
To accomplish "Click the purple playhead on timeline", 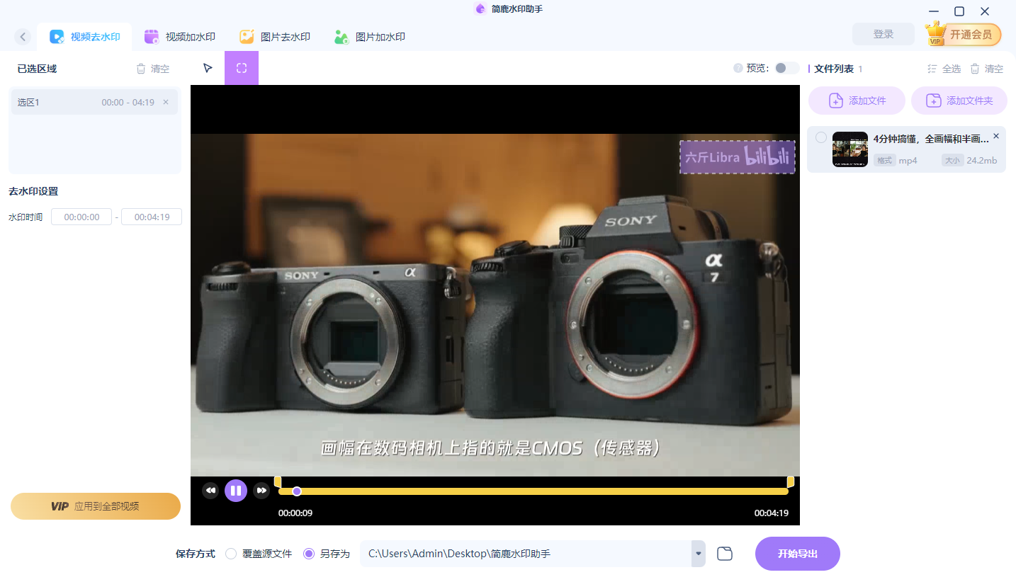I will (297, 491).
